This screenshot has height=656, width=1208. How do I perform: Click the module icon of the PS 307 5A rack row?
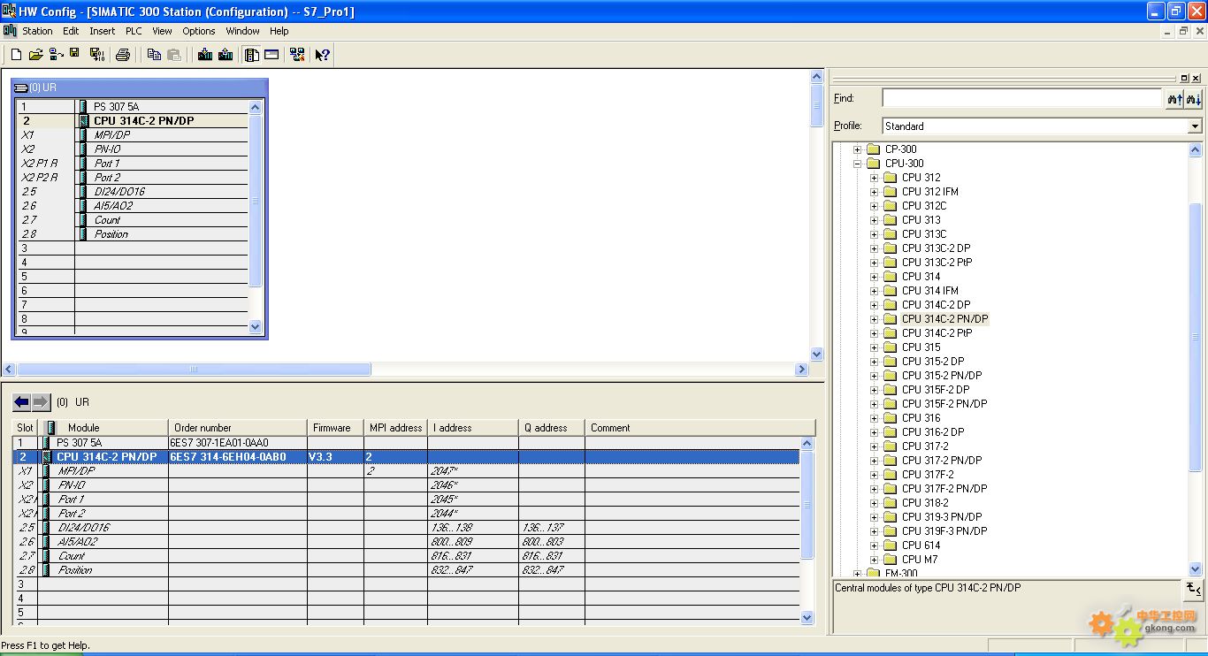(83, 107)
